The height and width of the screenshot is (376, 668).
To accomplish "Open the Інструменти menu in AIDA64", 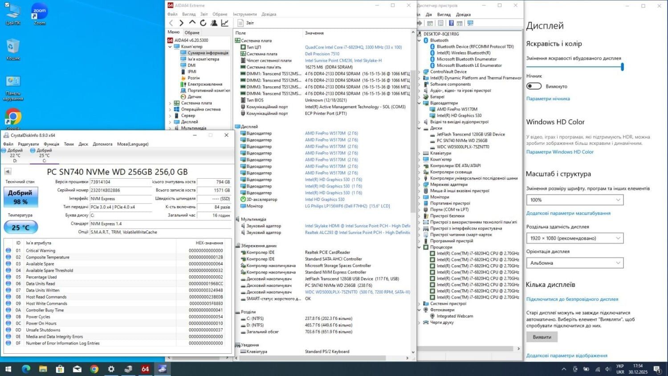I will 244,14.
